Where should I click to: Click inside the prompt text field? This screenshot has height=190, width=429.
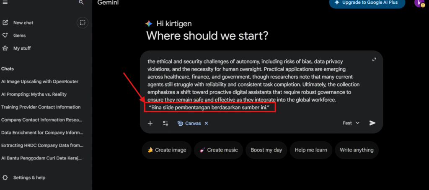click(x=251, y=84)
